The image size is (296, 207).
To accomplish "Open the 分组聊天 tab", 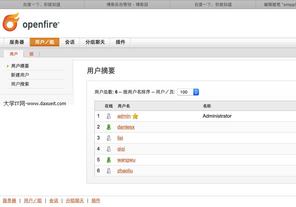I will click(x=95, y=42).
